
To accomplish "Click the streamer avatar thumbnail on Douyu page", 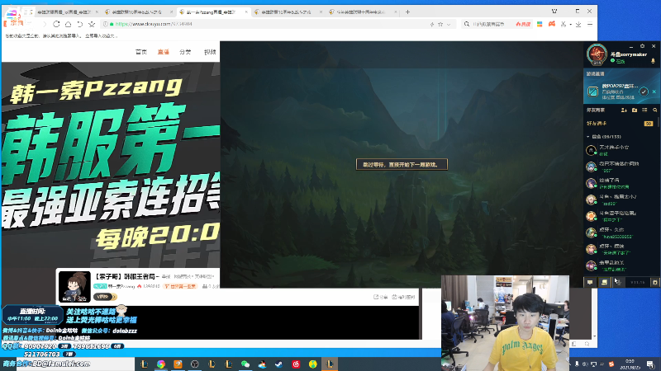I will [x=74, y=286].
